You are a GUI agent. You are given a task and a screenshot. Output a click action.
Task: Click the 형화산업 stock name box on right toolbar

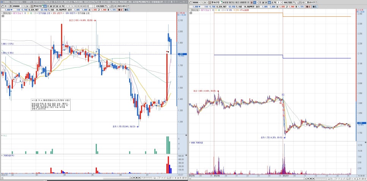(216, 2)
